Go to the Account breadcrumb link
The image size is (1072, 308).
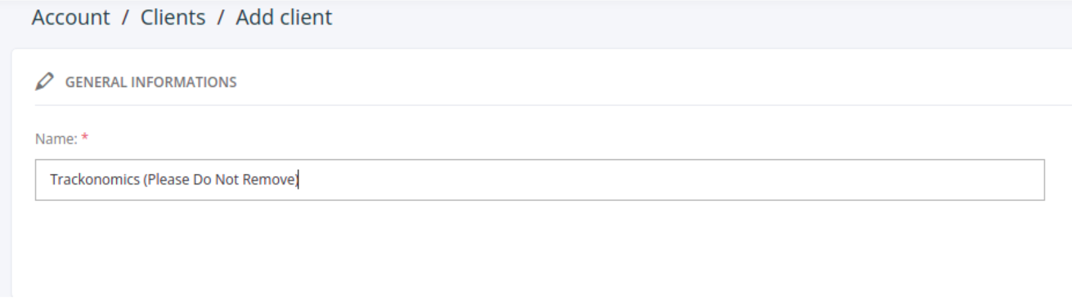(70, 17)
